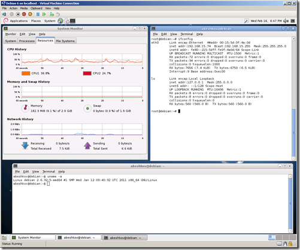
Task: Click the lower terminal window title icon
Action: coord(16,166)
